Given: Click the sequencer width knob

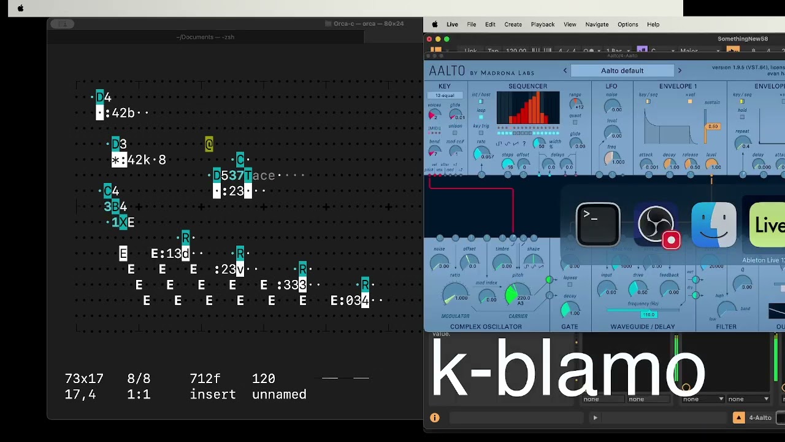Looking at the screenshot, I should 539,144.
